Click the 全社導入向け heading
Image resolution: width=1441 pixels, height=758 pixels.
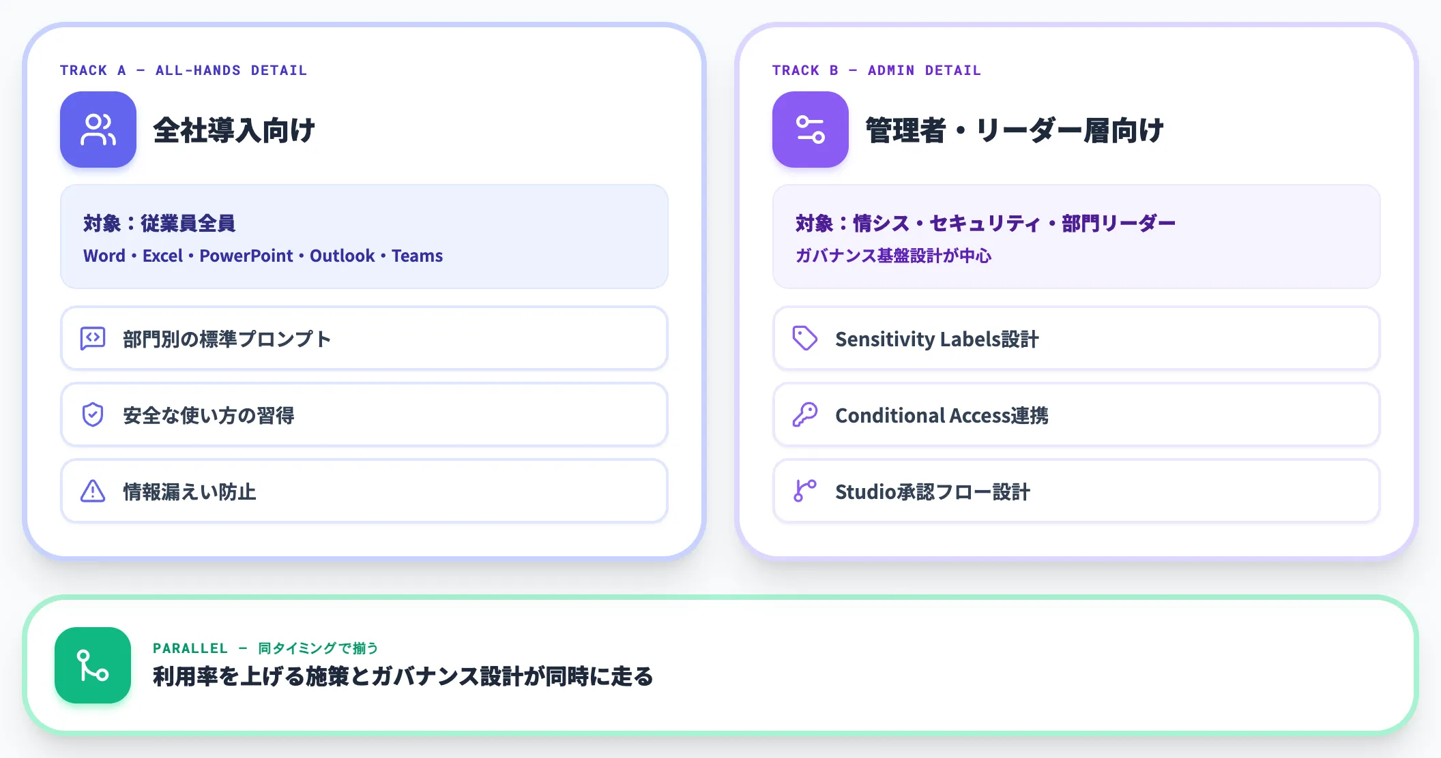pyautogui.click(x=234, y=130)
